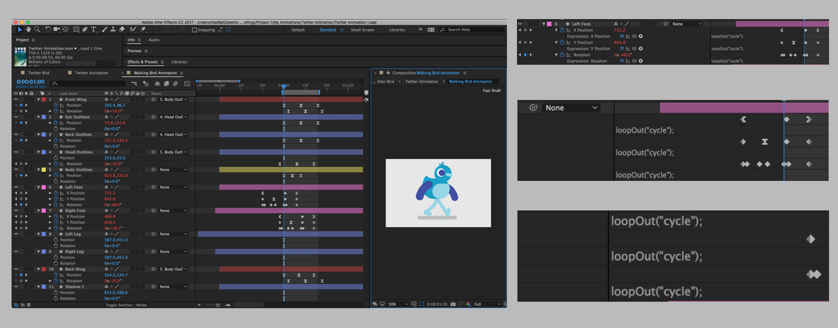Click the Search Help field

coord(472,30)
